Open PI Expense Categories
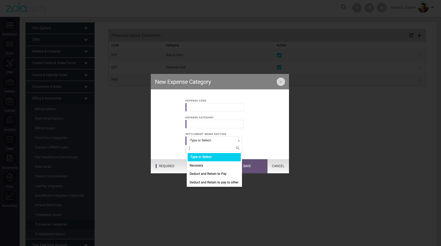Viewport: 441px width, 246px height. tap(51, 224)
